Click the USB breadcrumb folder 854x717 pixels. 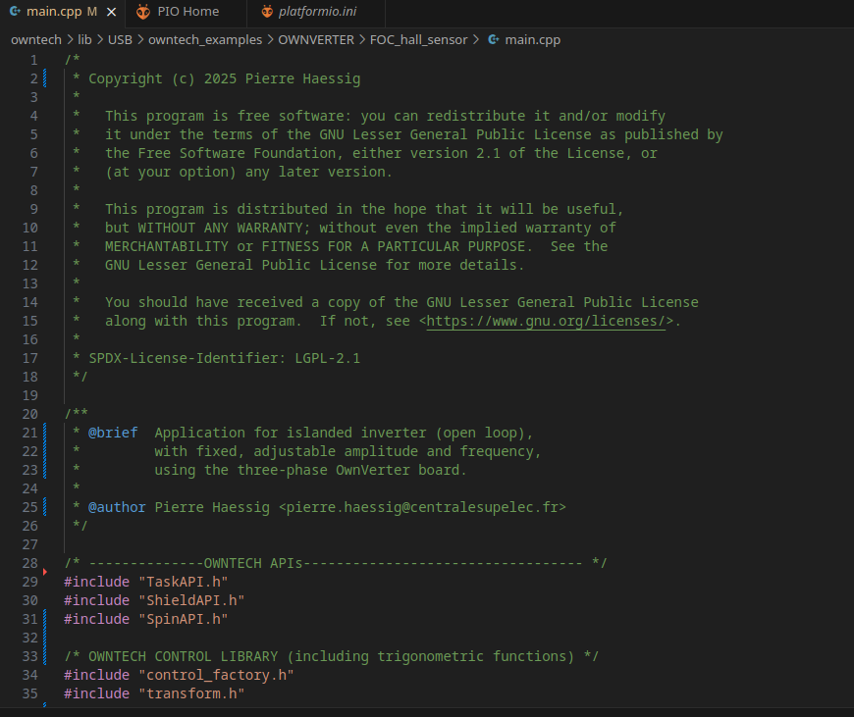pos(121,40)
